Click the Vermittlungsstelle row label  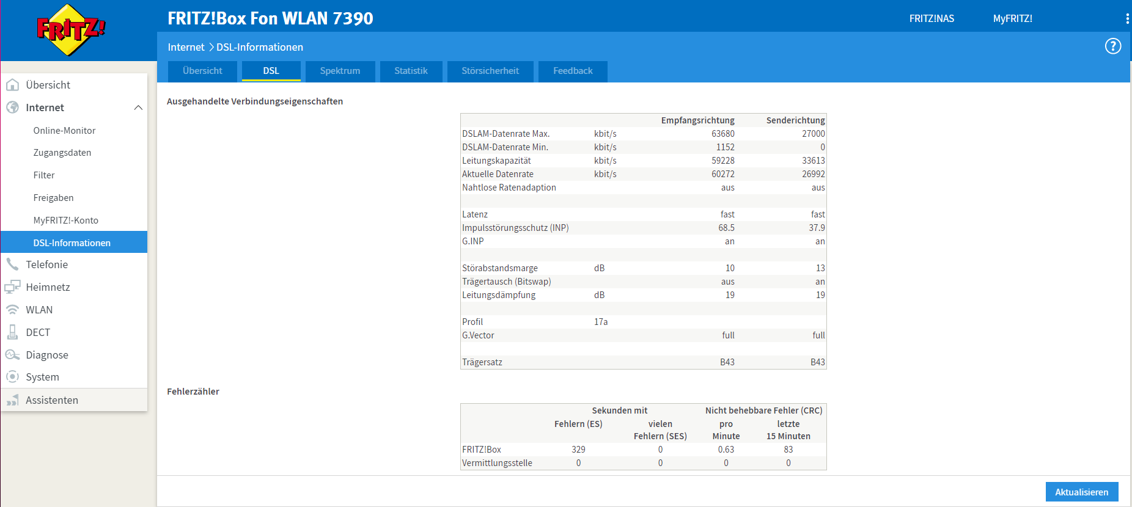click(x=497, y=463)
